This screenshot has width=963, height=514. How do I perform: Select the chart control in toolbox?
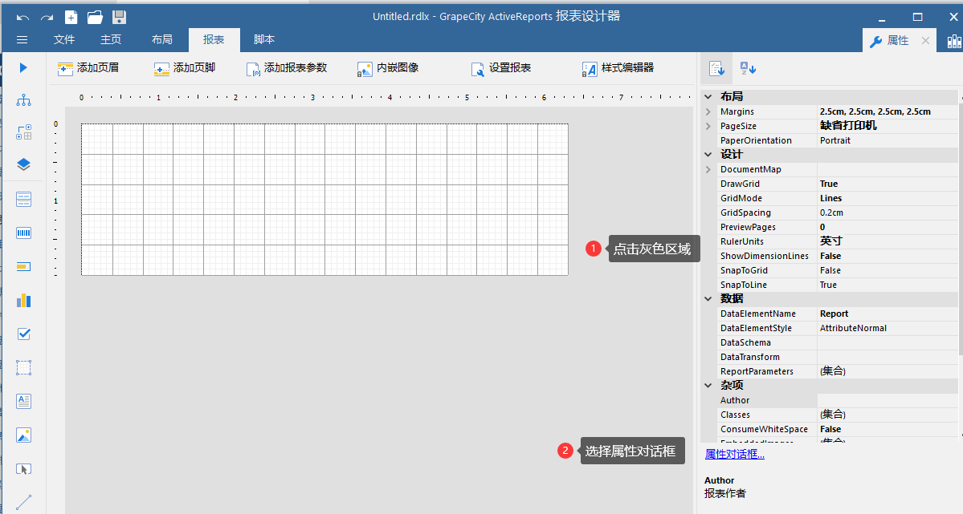pyautogui.click(x=23, y=300)
